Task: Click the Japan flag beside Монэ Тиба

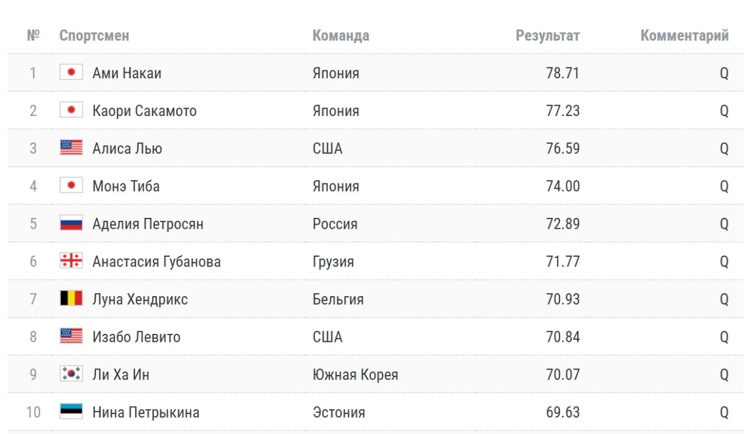Action: (x=71, y=186)
